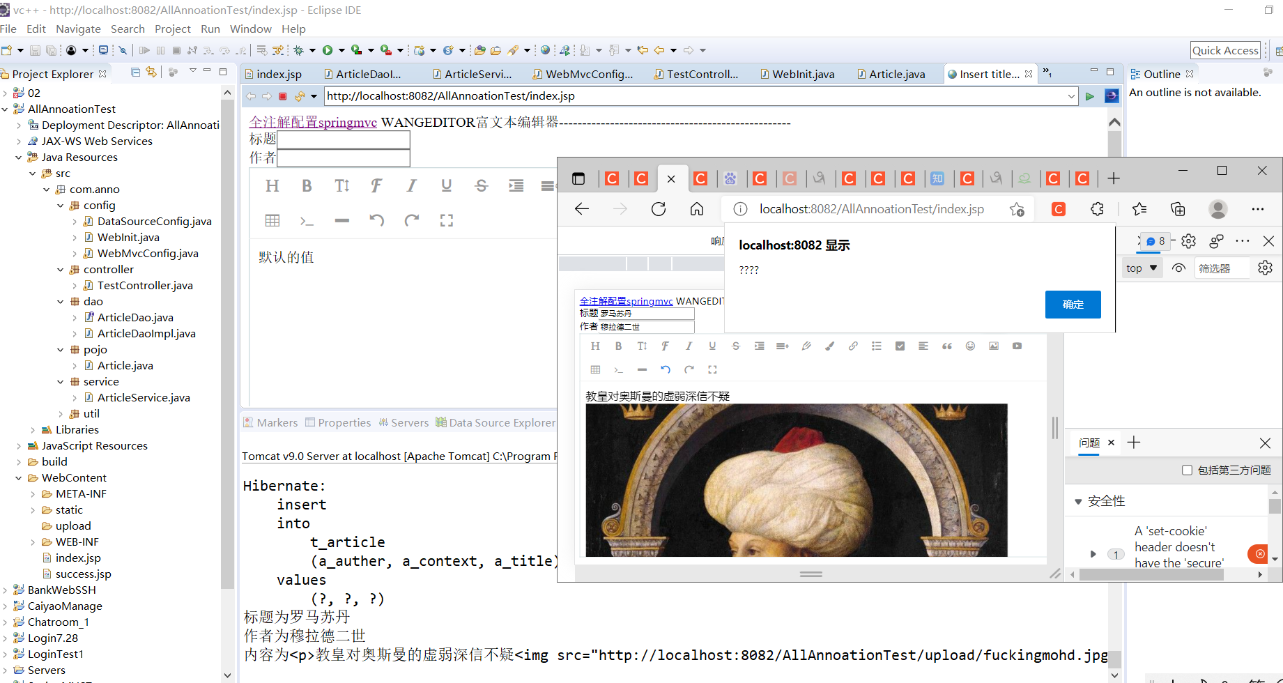This screenshot has width=1283, height=683.
Task: Check the 包括第三方问题 checkbox
Action: tap(1187, 470)
